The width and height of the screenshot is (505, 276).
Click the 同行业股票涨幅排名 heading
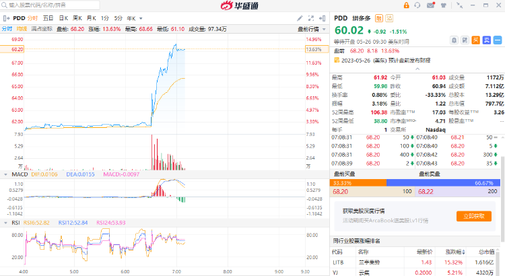coord(356,241)
